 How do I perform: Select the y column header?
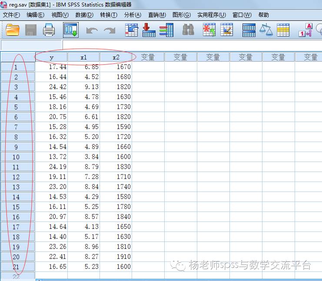click(51, 57)
